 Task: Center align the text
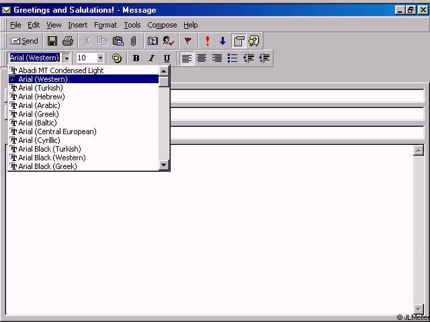[202, 58]
